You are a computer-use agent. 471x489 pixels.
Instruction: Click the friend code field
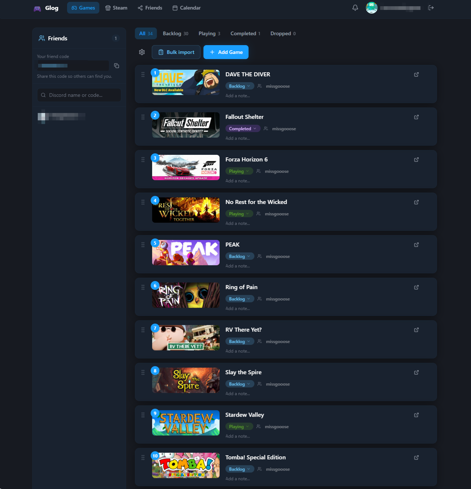[x=73, y=66]
